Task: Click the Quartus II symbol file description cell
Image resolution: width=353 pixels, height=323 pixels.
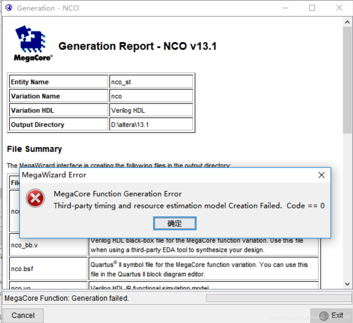Action: (x=204, y=269)
